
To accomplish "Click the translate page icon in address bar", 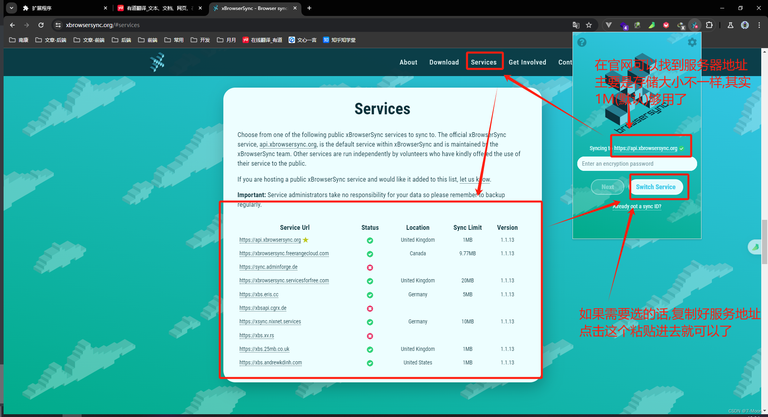I will pyautogui.click(x=576, y=25).
